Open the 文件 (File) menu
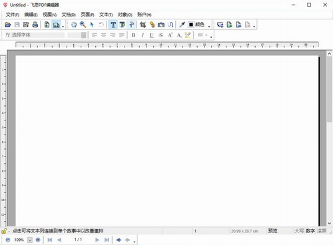This screenshot has width=333, height=245. [x=12, y=15]
